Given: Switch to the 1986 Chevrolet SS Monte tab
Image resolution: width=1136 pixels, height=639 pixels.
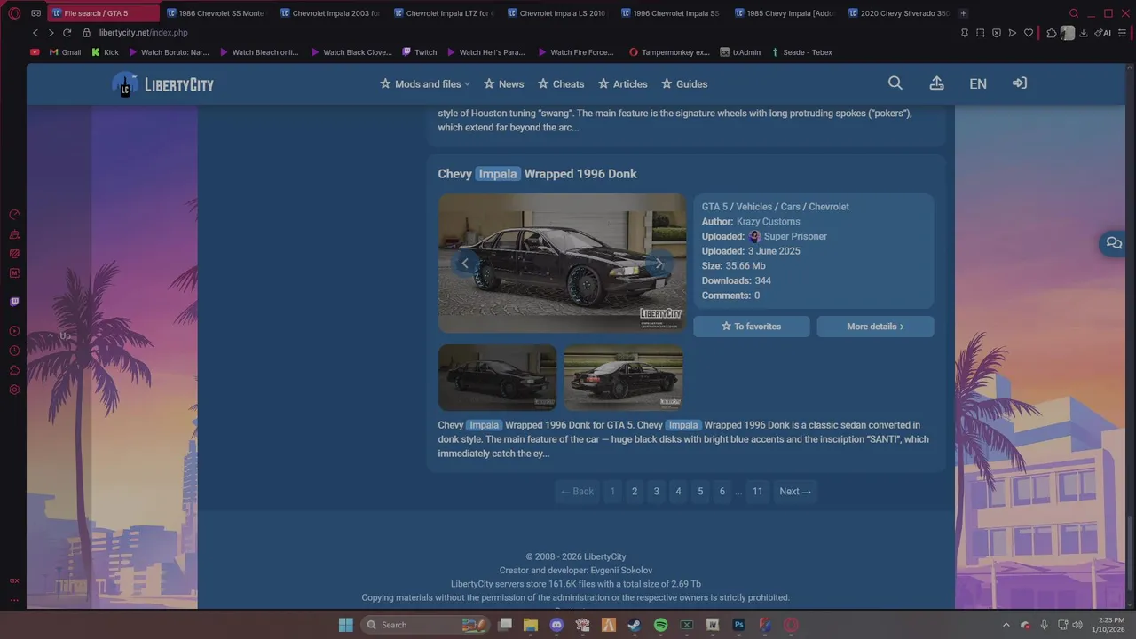Looking at the screenshot, I should tap(216, 13).
